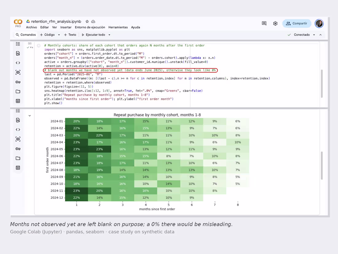The height and width of the screenshot is (254, 338).
Task: Open the Ayuda menu
Action: pos(136,27)
